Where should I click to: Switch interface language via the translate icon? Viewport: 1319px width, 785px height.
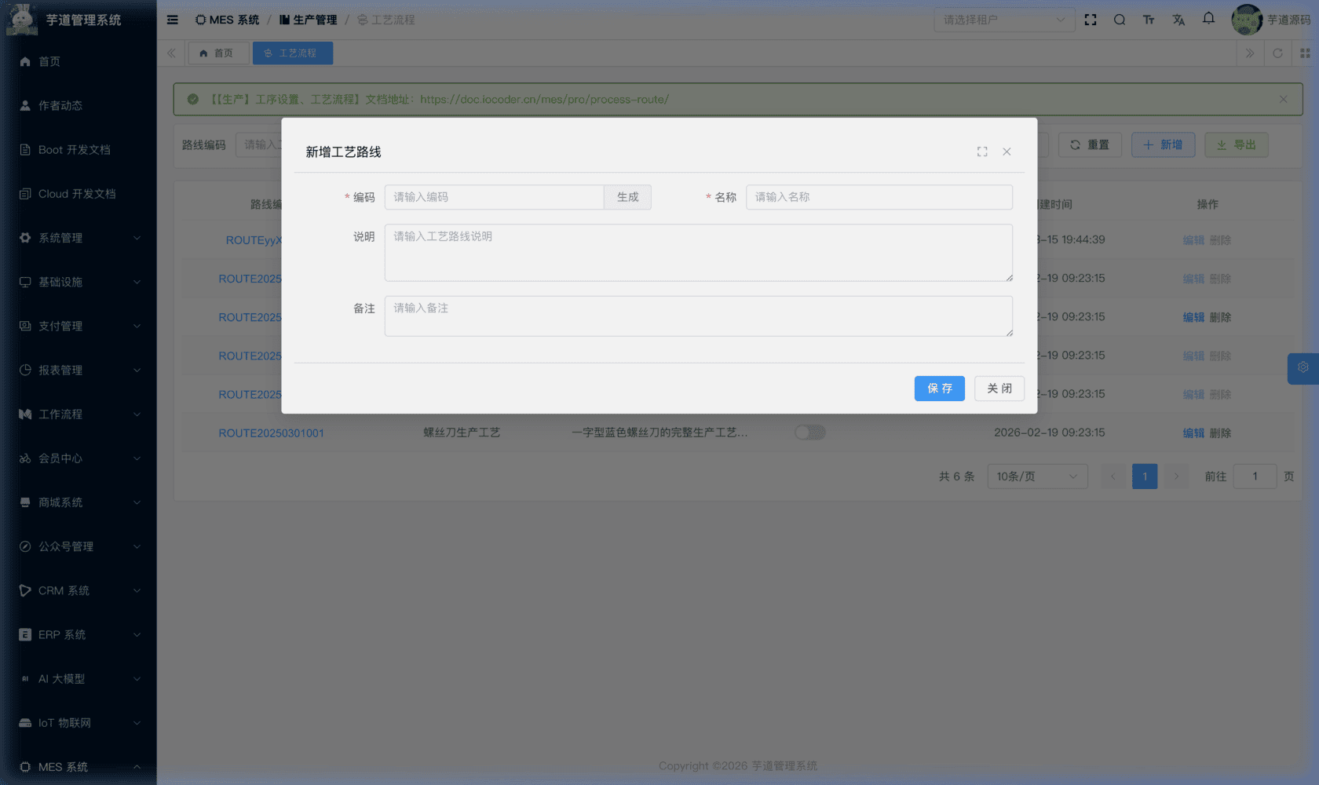tap(1178, 20)
